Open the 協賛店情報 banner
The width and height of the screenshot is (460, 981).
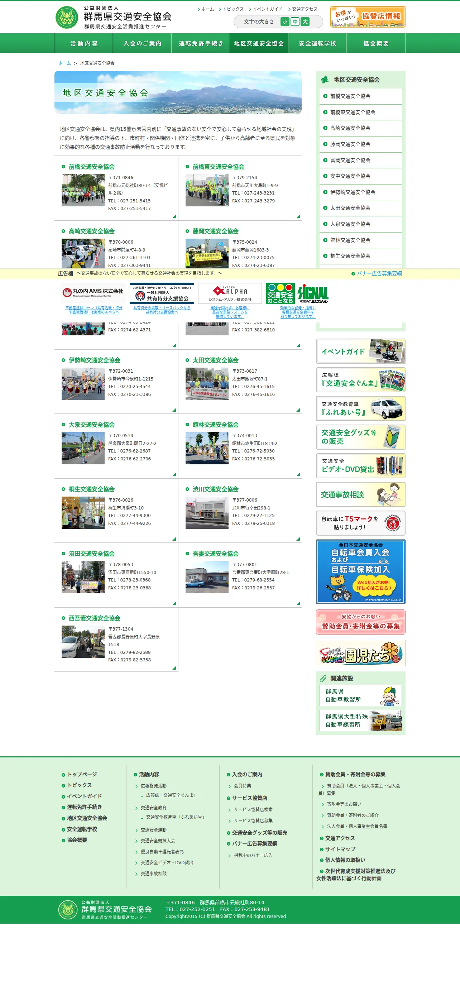click(x=368, y=17)
